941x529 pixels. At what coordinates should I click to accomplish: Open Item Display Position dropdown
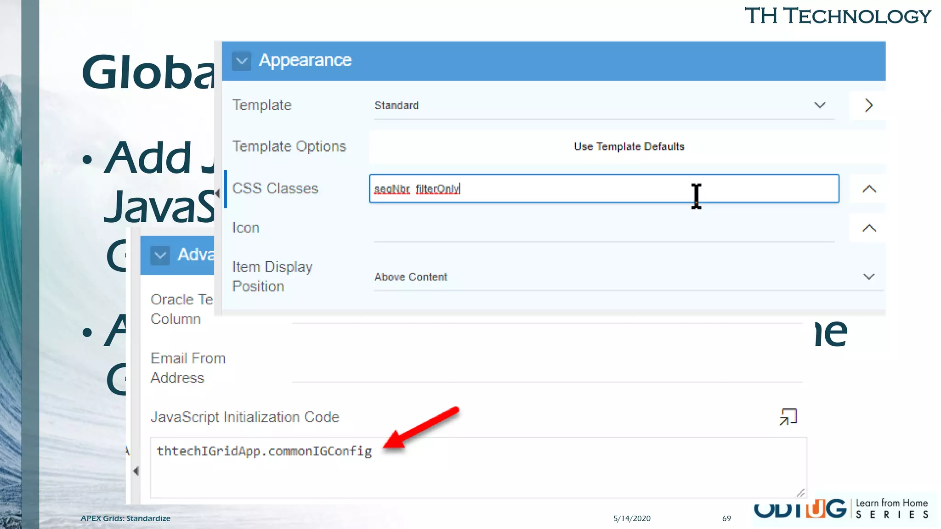click(628, 277)
